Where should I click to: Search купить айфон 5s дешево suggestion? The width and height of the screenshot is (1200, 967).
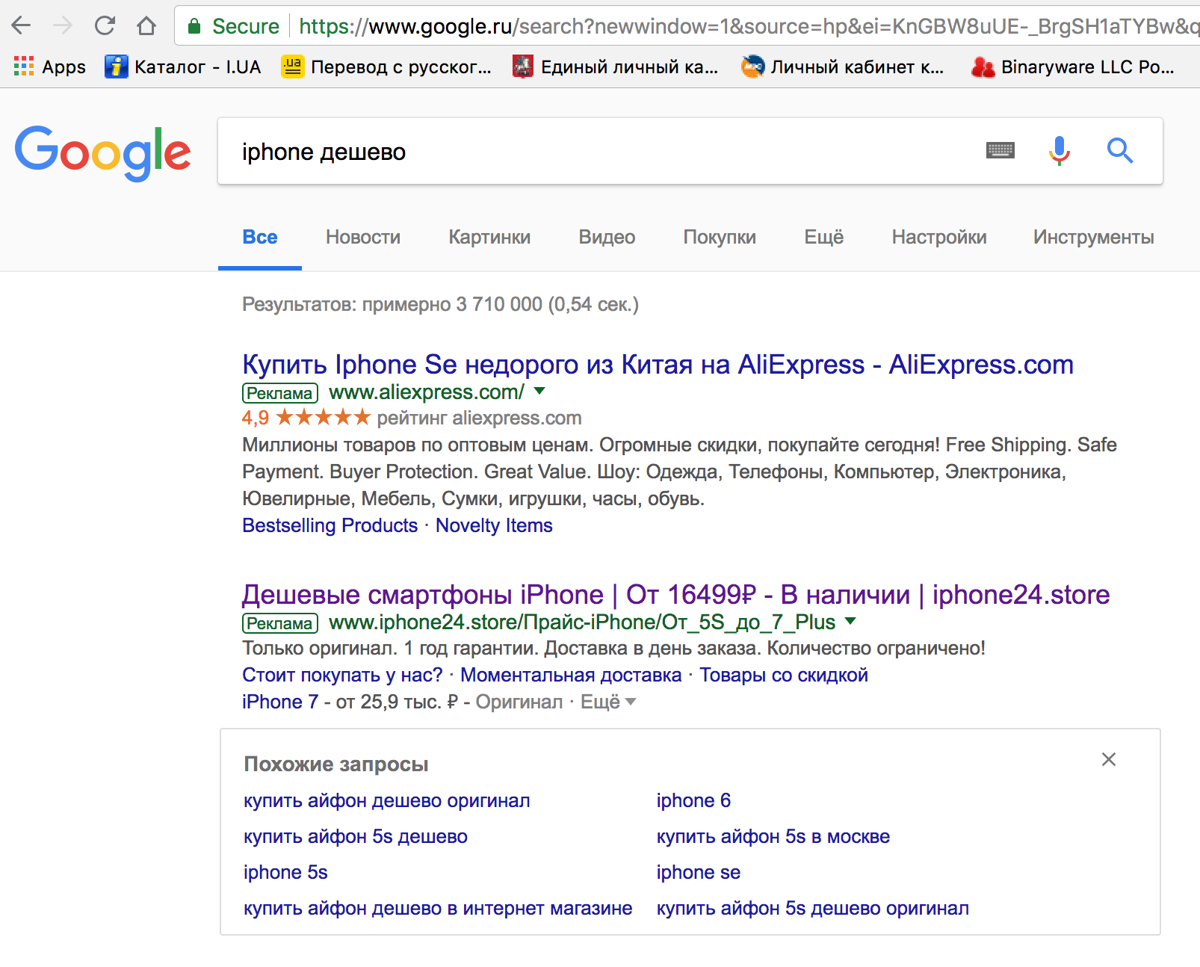tap(356, 836)
